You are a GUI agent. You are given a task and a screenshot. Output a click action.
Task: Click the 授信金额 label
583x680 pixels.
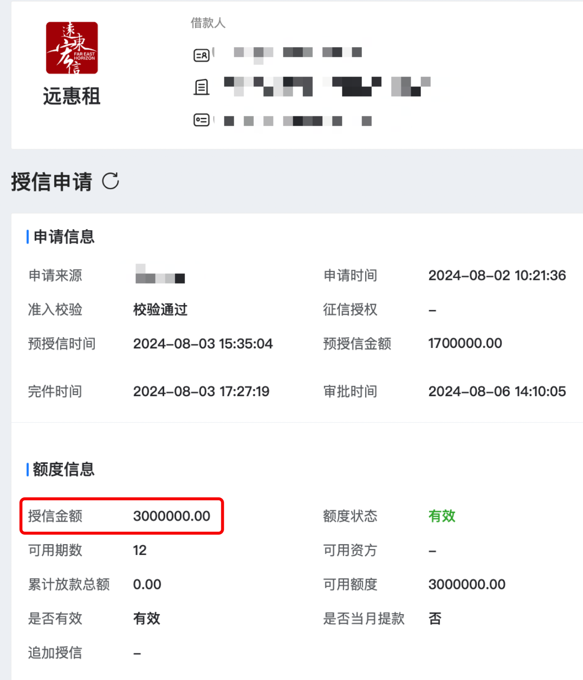click(55, 516)
